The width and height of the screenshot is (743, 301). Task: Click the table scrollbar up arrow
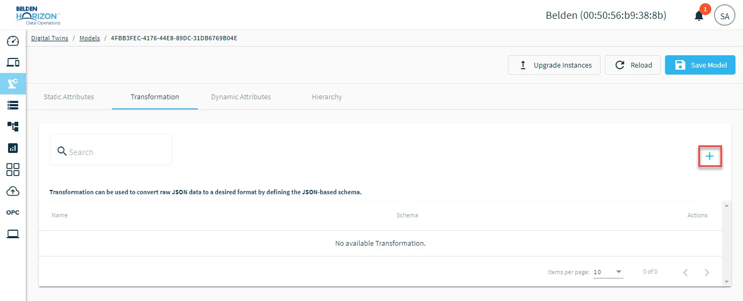(727, 205)
